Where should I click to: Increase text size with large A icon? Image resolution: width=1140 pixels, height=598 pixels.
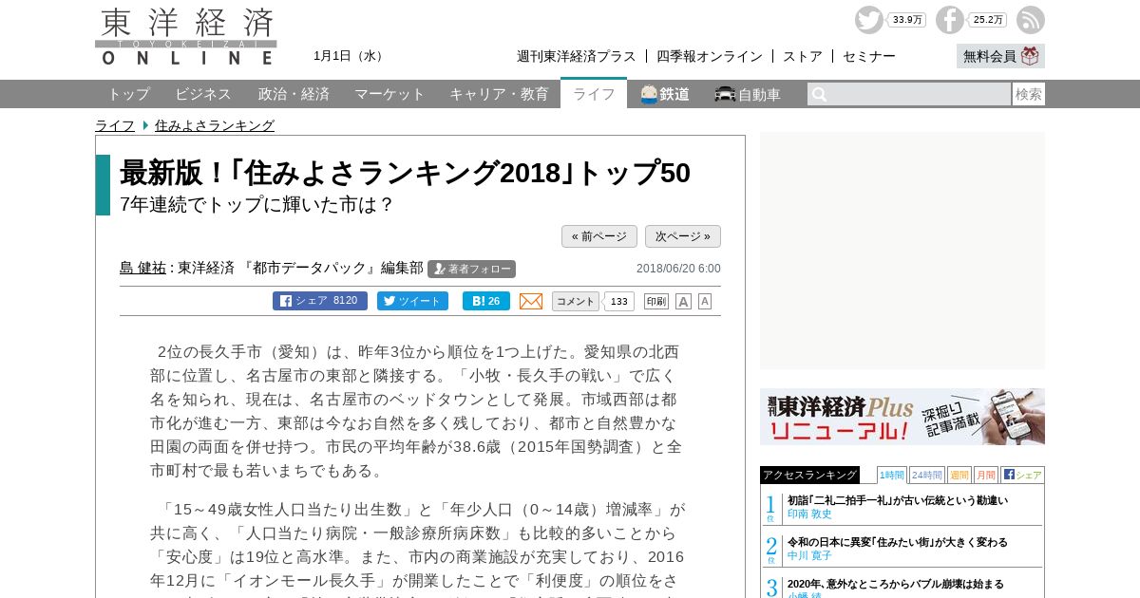[683, 301]
